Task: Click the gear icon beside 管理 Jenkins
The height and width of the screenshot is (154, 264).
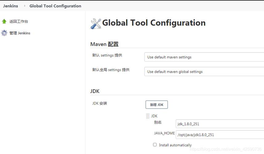Action: [x=4, y=33]
